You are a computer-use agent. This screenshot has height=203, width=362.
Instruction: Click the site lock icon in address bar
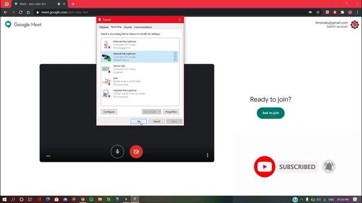(38, 12)
